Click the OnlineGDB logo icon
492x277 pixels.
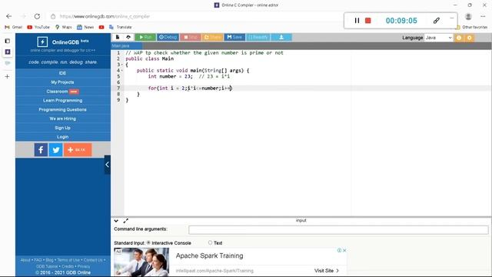point(42,42)
